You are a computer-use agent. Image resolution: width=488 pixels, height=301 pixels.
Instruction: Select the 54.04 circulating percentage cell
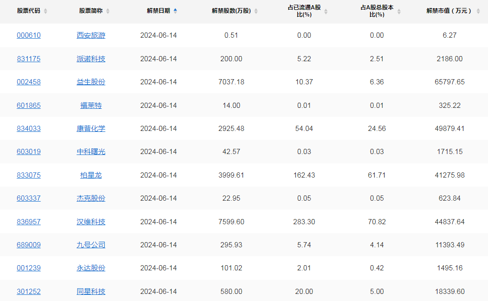tap(304, 129)
